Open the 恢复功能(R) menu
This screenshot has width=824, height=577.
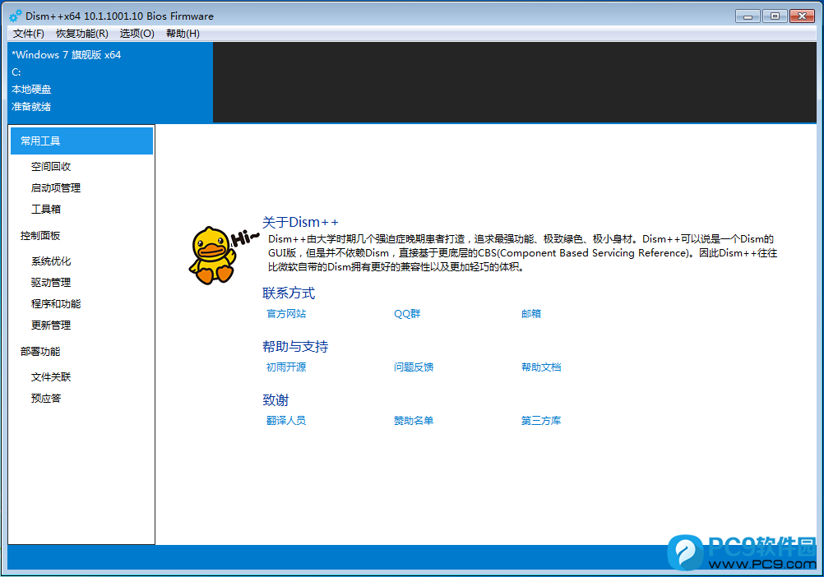[x=82, y=34]
